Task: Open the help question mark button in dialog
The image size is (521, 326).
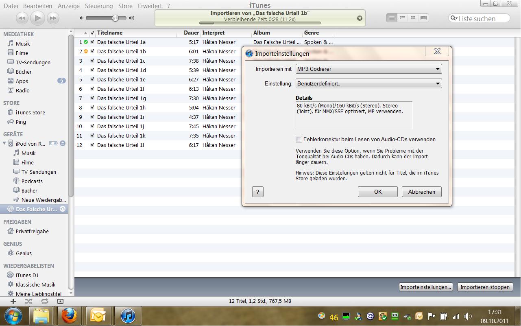Action: (258, 192)
